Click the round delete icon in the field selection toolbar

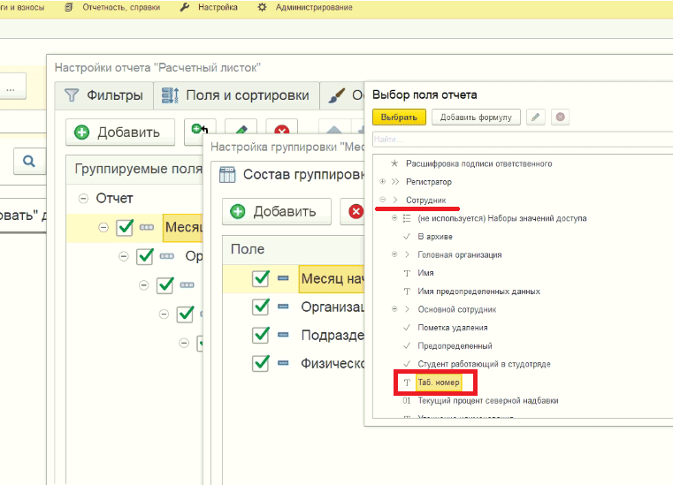[x=560, y=117]
